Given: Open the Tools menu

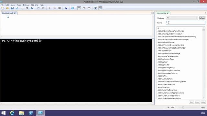Looking at the screenshot, I should [19, 5].
